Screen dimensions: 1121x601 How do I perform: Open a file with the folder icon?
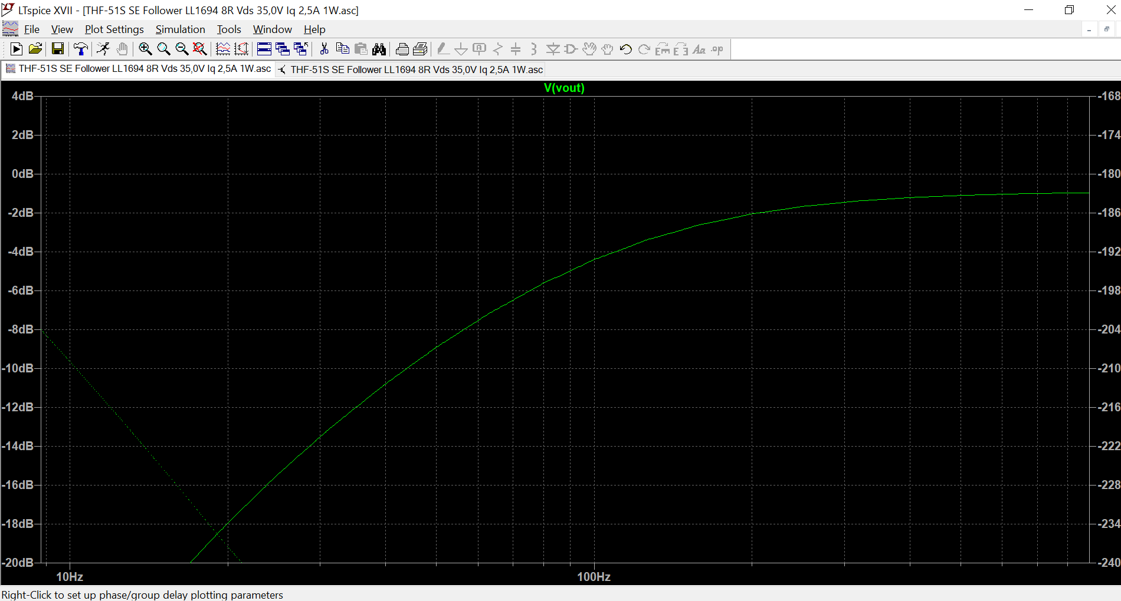[35, 49]
